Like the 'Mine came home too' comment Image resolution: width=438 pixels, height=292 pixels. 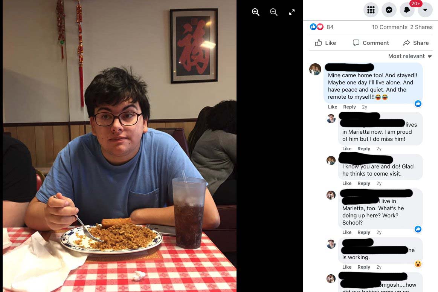333,107
